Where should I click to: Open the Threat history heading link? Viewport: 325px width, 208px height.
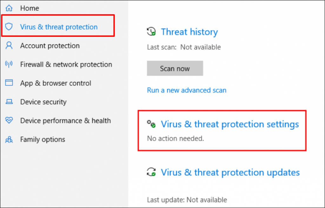(189, 32)
